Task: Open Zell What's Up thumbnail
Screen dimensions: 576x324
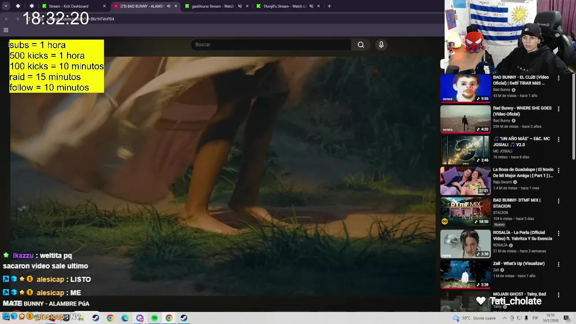Action: click(465, 274)
